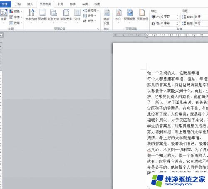Viewport: 208px width, 189px height.
Task: Open the 分隔符 (Breaks) dropdown
Action: click(x=91, y=10)
